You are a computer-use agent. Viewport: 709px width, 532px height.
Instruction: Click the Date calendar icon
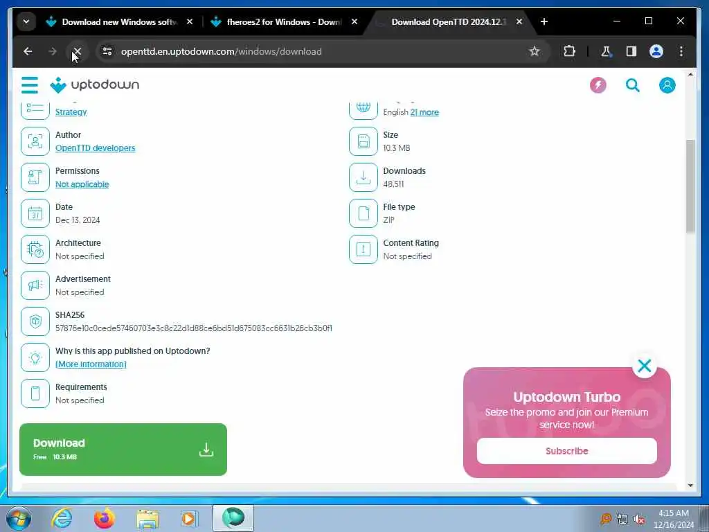tap(35, 213)
